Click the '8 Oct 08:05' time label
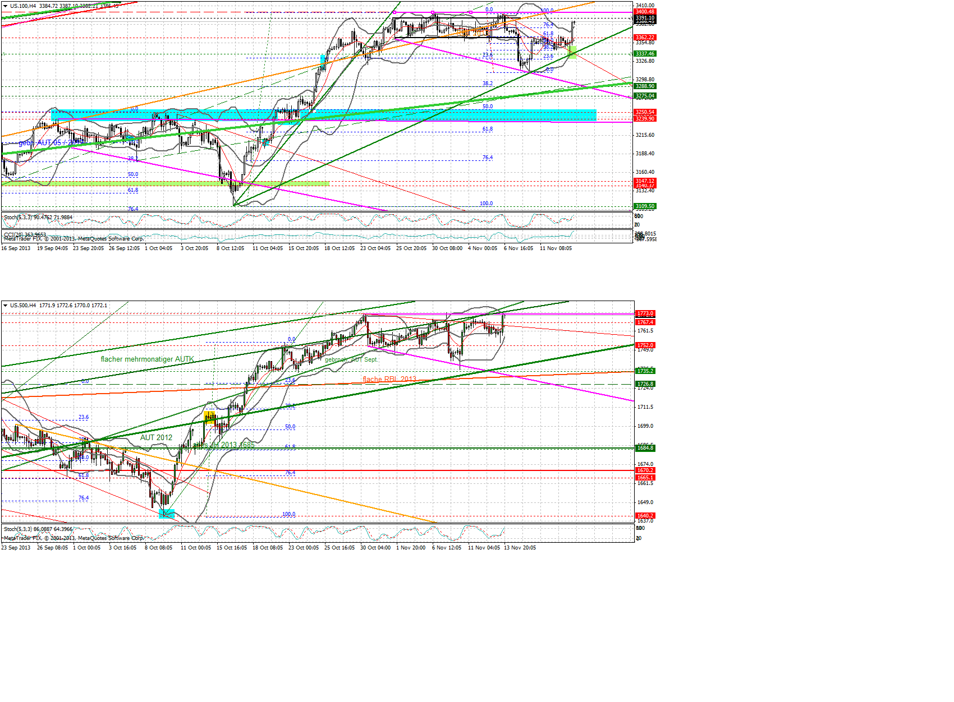954x702 pixels. 159,548
